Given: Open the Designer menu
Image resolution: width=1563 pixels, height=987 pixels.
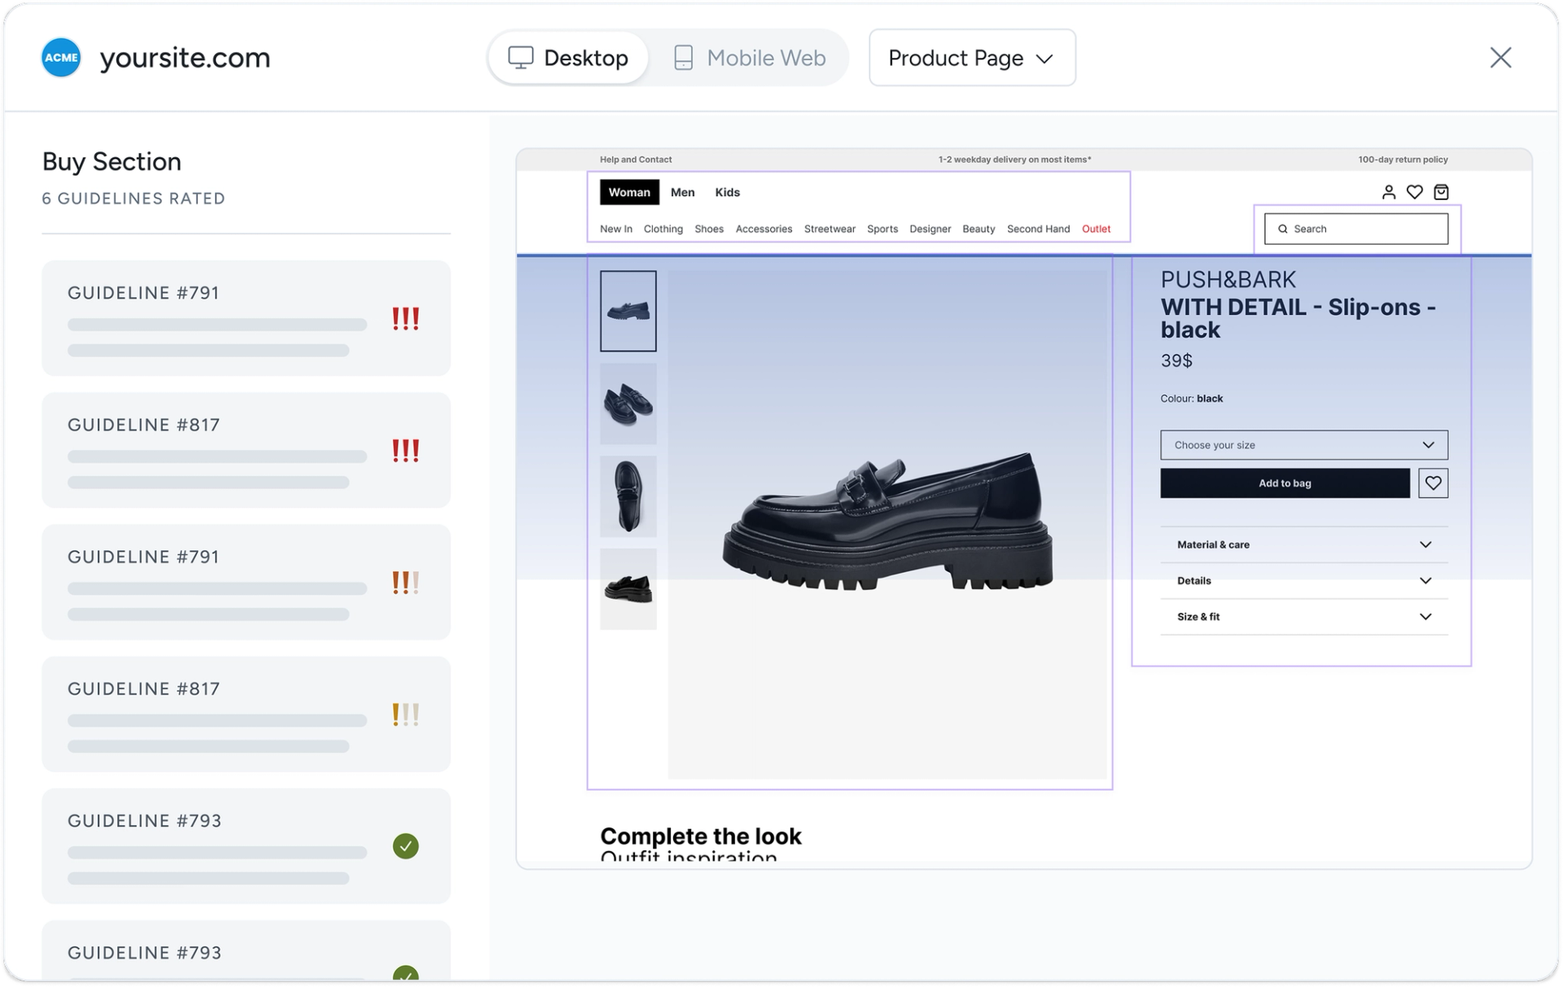Looking at the screenshot, I should [930, 229].
